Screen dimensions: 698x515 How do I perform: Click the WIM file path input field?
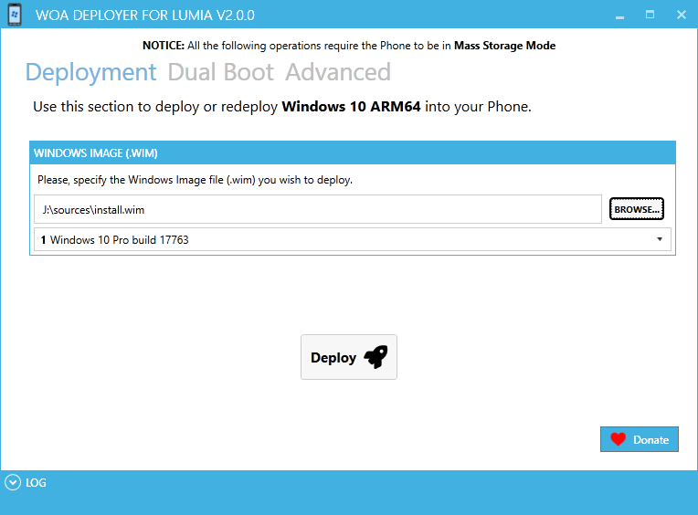318,209
